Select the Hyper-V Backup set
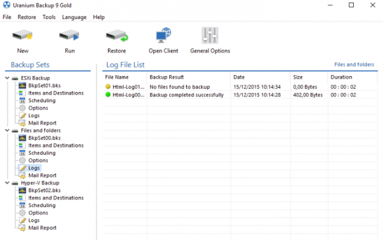 40,183
